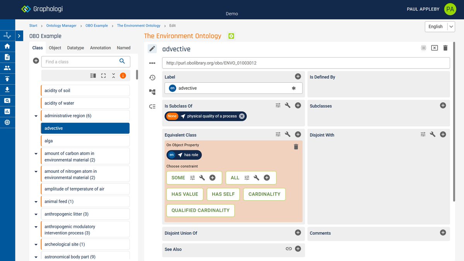The image size is (464, 261).
Task: Remove physical quality of a process chip
Action: (242, 116)
